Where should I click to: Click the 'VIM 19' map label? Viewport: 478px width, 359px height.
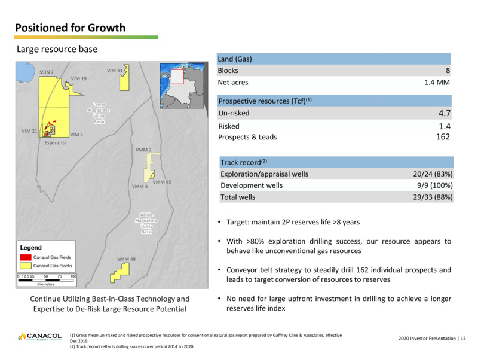coord(79,78)
